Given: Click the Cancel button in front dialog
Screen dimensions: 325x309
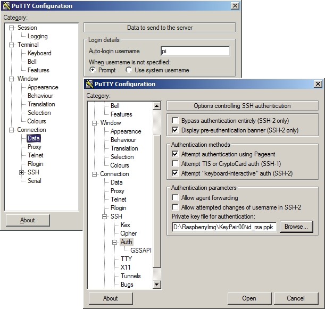Looking at the screenshot, I should (296, 298).
